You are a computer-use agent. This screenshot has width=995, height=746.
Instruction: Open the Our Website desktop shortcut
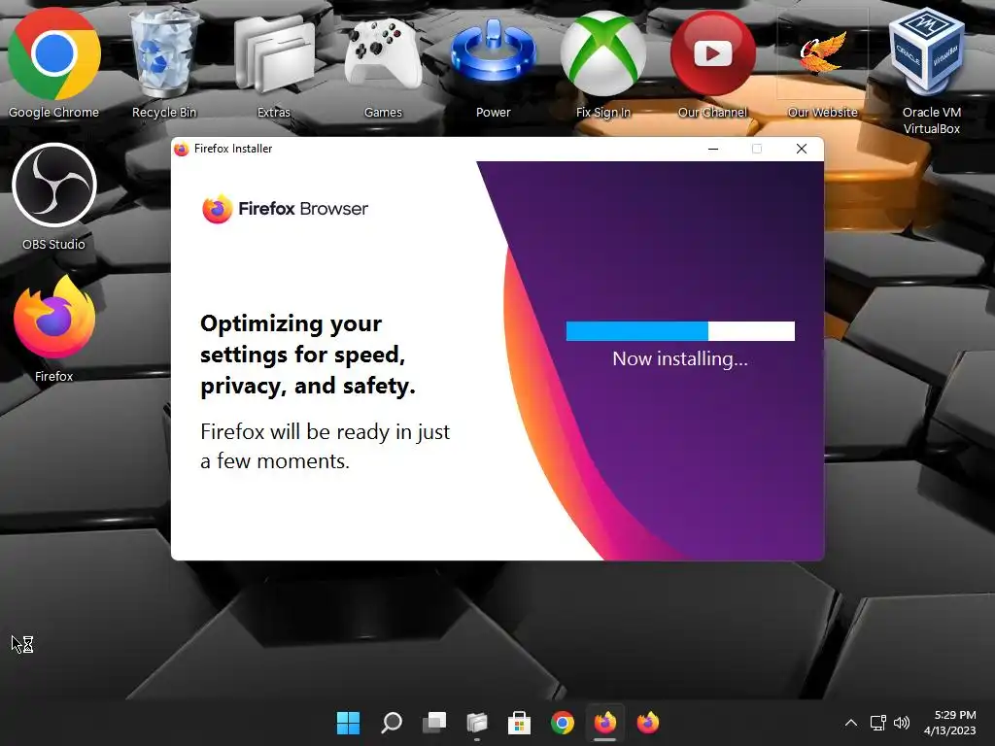coord(822,62)
